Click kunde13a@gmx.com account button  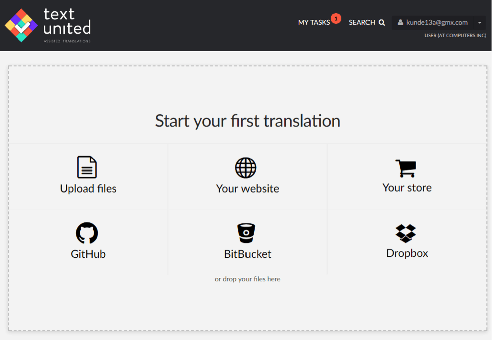point(433,23)
